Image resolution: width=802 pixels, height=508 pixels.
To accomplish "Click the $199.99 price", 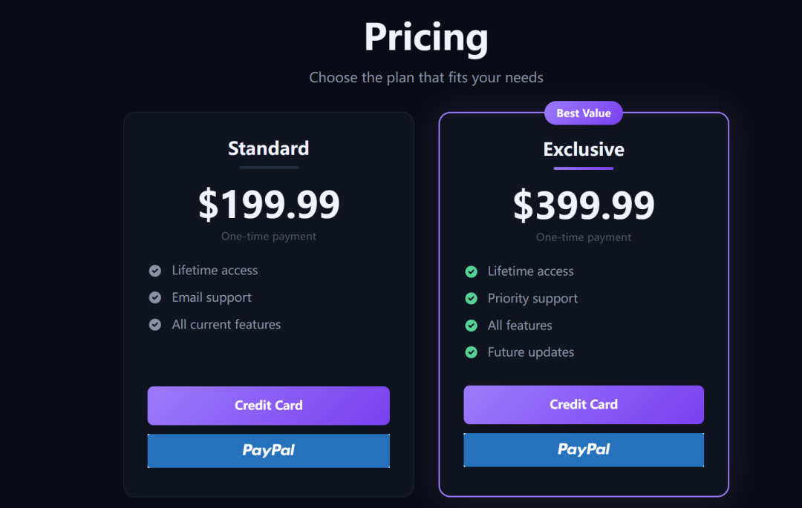I will pyautogui.click(x=269, y=205).
